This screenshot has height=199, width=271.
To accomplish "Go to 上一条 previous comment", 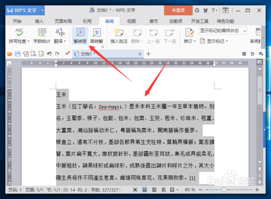I will (x=153, y=36).
